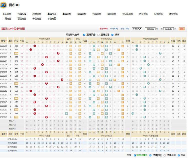Toggle top 遗漏数据 checkbox
Viewport: 188px width, 159px height.
pyautogui.click(x=84, y=35)
